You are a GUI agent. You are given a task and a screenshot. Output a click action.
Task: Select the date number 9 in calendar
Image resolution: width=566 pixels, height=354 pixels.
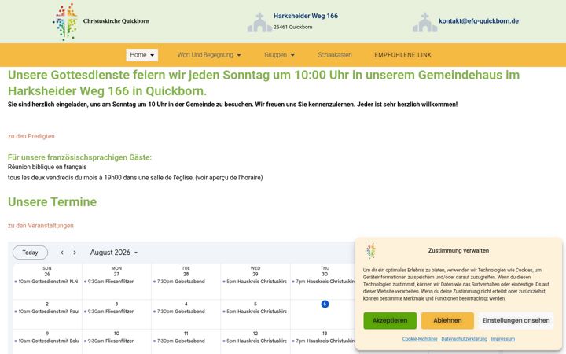pos(47,334)
